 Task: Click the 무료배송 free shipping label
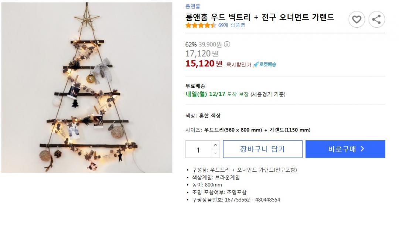tap(195, 86)
